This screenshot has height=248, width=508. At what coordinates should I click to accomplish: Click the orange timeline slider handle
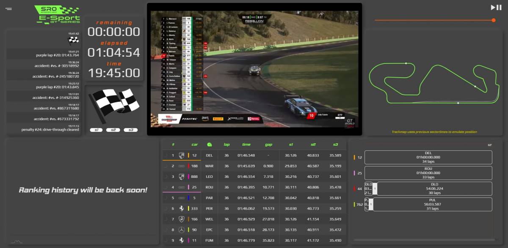click(494, 20)
